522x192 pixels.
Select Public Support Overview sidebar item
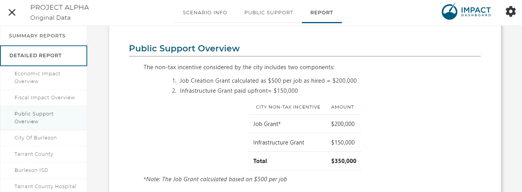coord(43,118)
